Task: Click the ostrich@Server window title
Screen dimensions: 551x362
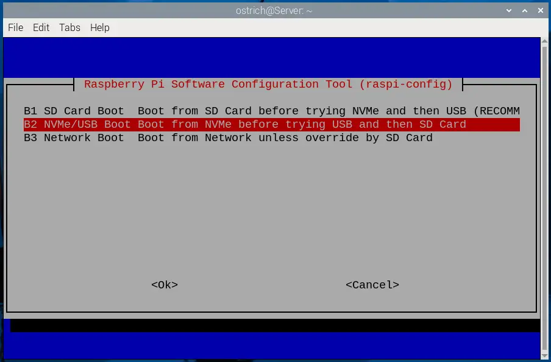Action: [x=274, y=11]
